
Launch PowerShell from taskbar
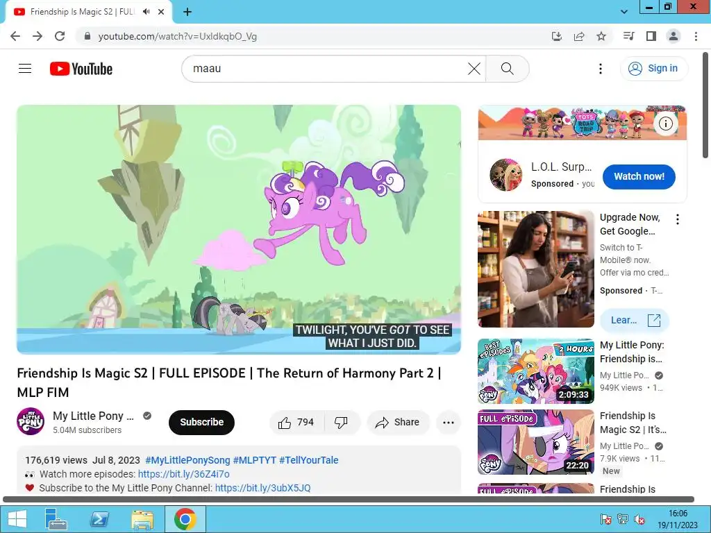pos(99,519)
